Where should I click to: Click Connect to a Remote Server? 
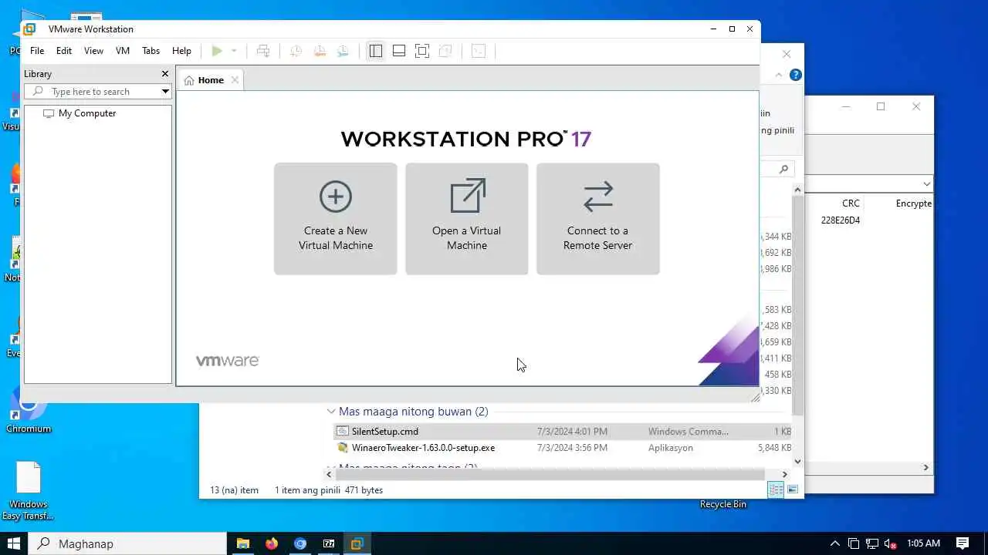(598, 219)
